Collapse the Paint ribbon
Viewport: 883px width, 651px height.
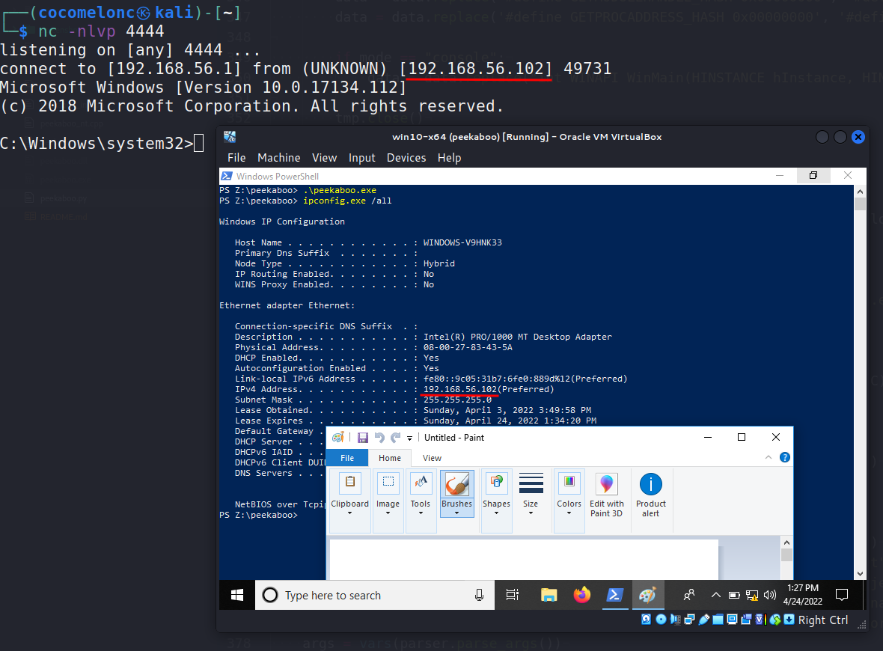coord(768,457)
